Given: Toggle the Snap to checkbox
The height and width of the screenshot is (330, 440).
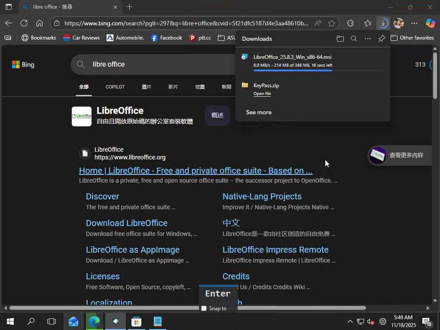Looking at the screenshot, I should [x=204, y=309].
